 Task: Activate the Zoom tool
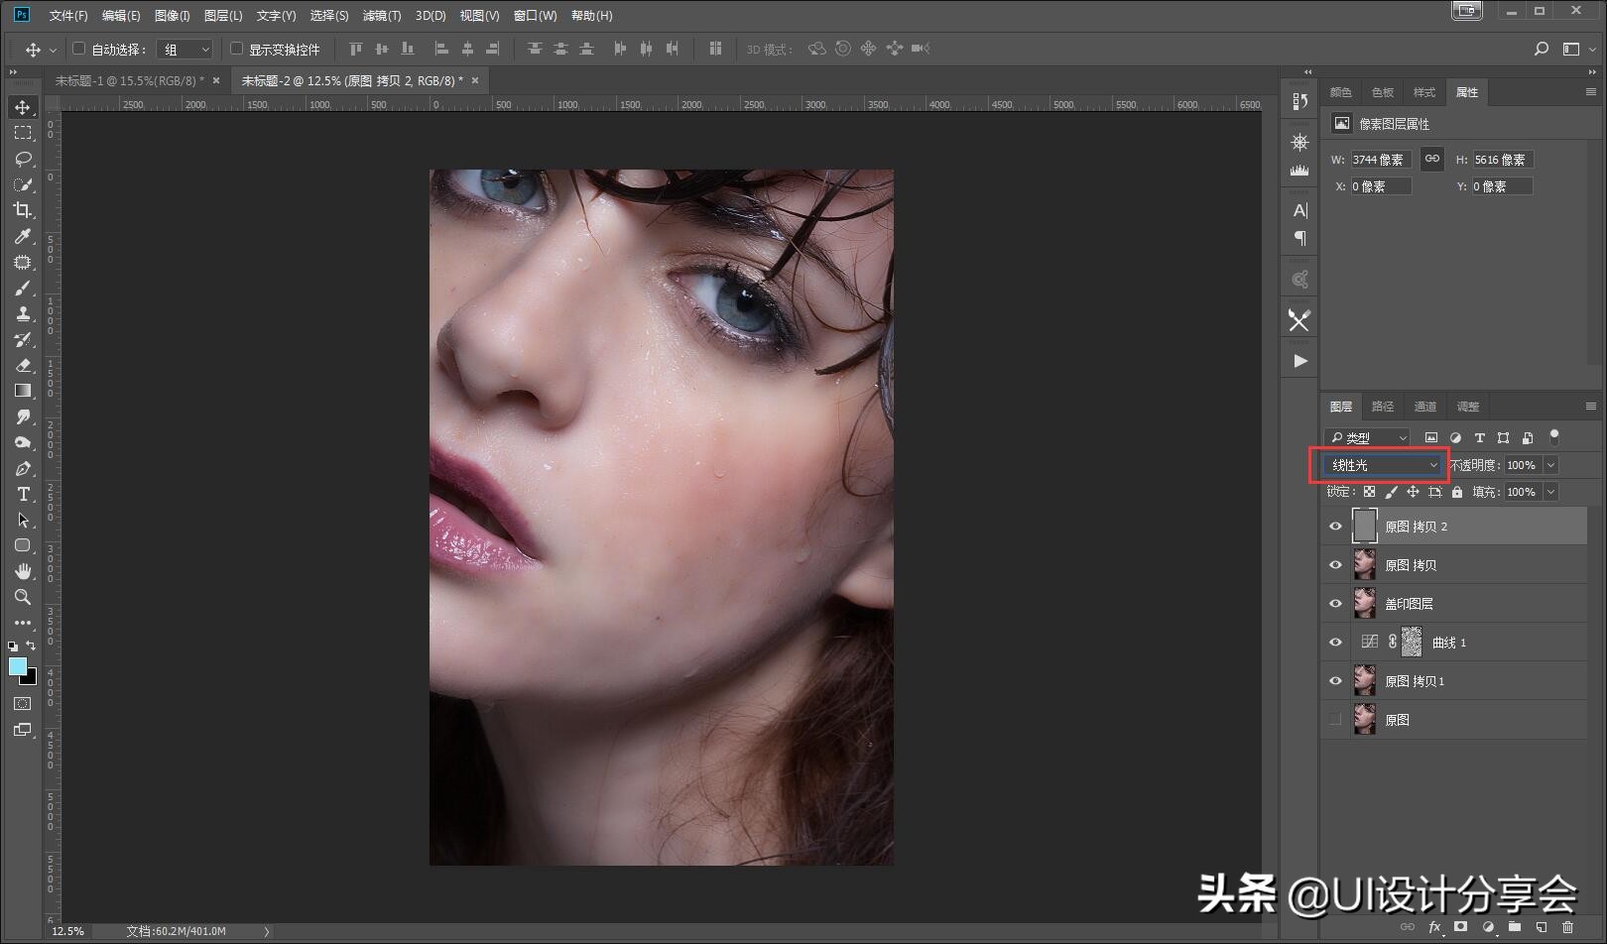pyautogui.click(x=22, y=597)
